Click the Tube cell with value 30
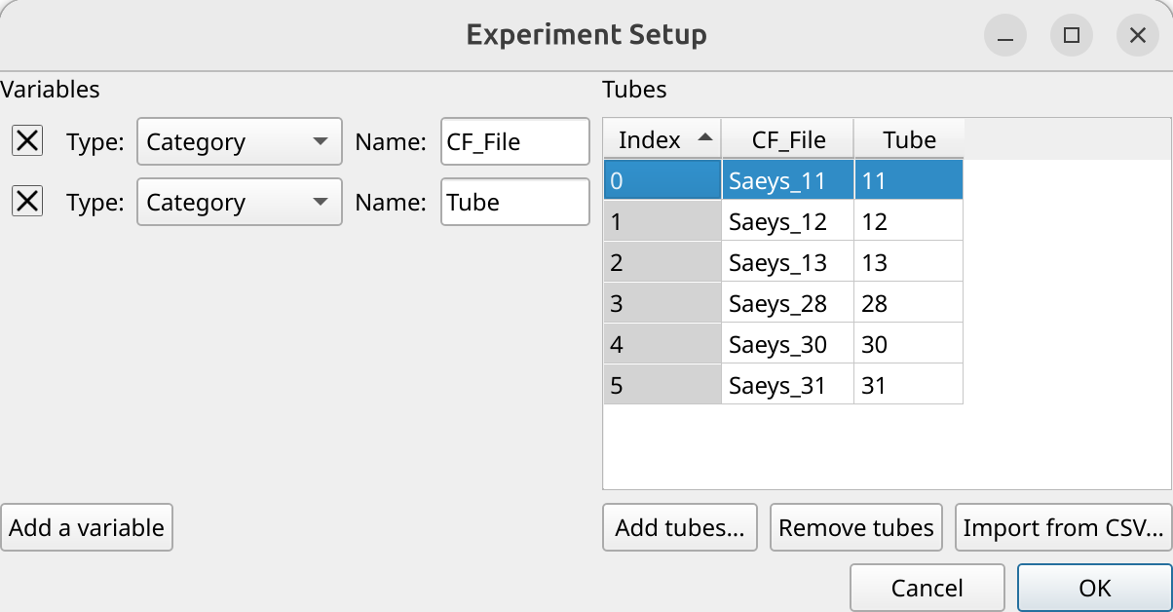Screen dimensions: 1173x612 (909, 344)
